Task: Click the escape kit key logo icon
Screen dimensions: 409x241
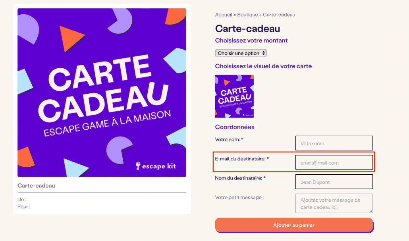Action: pos(138,166)
